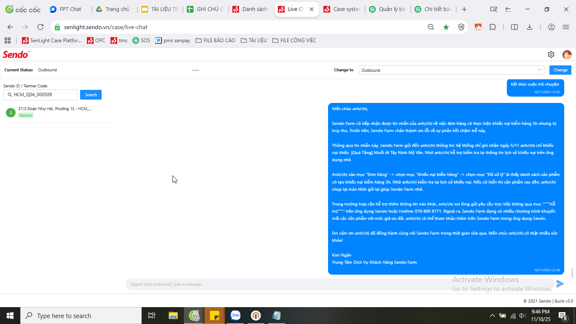Click the 'Partner' tag label

coord(26,115)
